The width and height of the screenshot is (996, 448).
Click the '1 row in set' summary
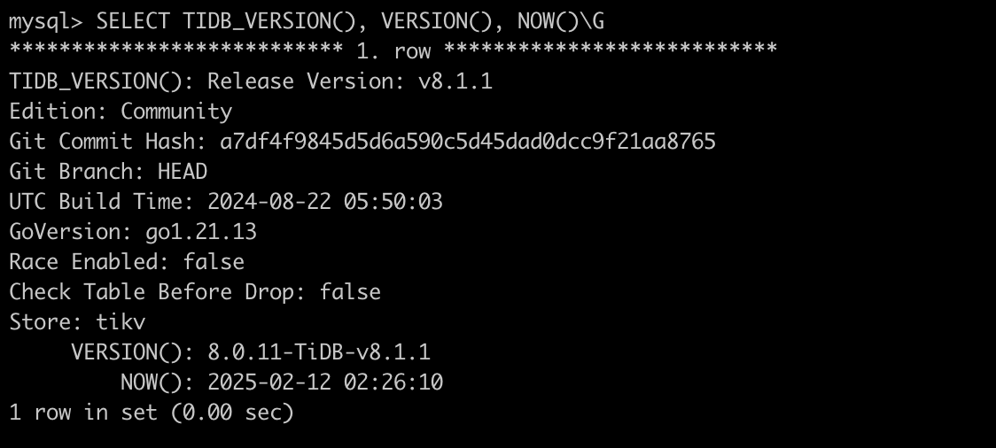point(83,413)
